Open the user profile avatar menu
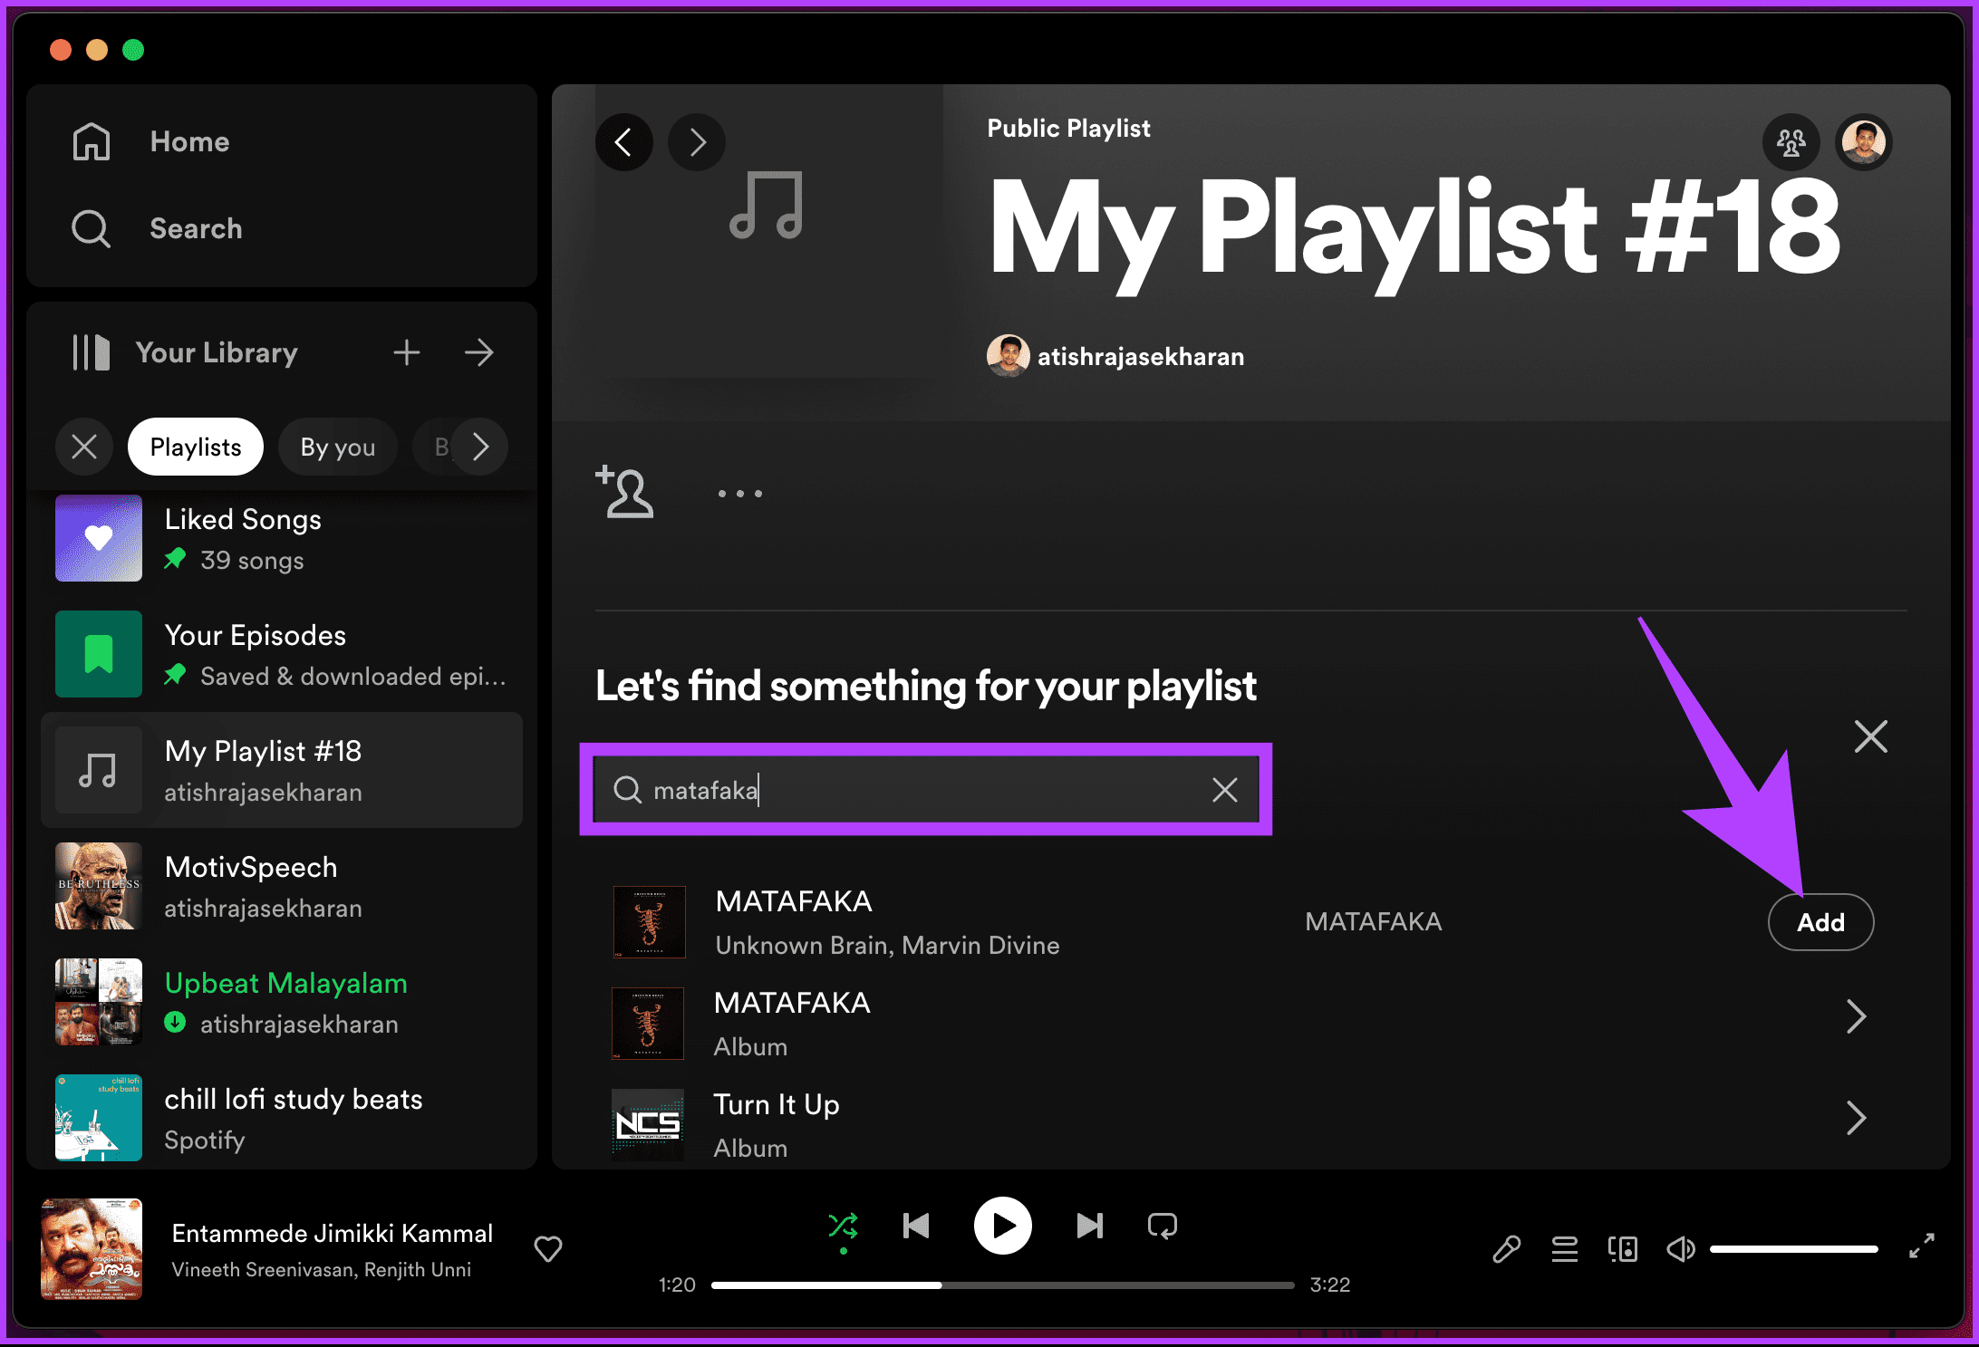 (1863, 142)
